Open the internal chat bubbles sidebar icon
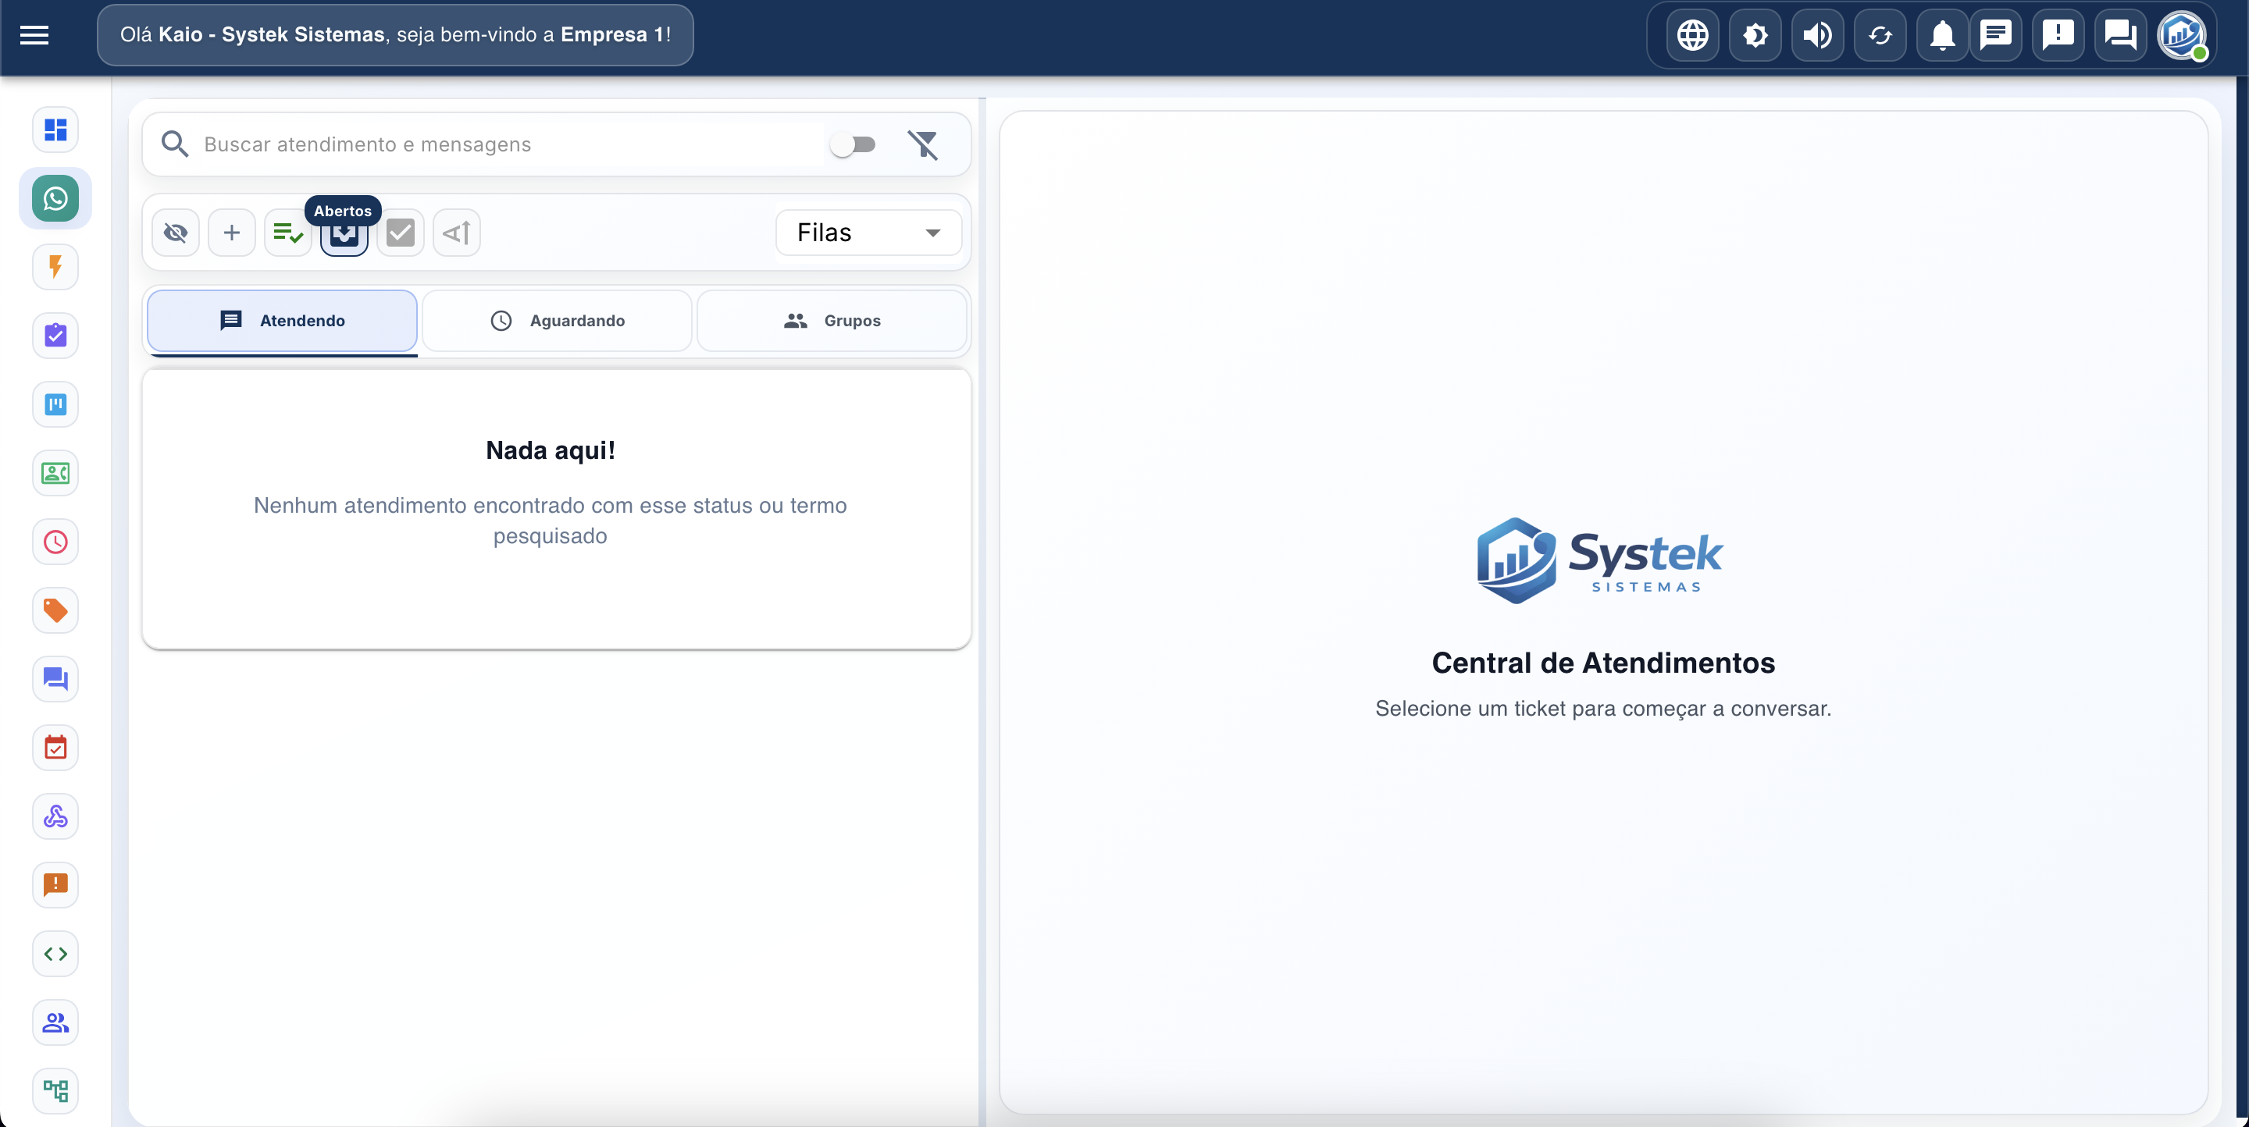The width and height of the screenshot is (2249, 1127). 55,679
